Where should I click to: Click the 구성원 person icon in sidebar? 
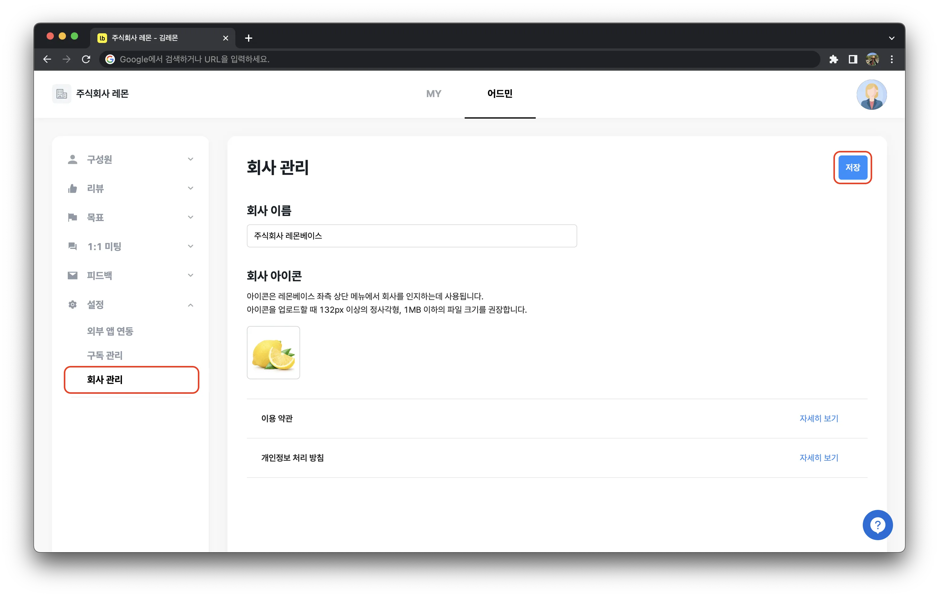(x=73, y=159)
